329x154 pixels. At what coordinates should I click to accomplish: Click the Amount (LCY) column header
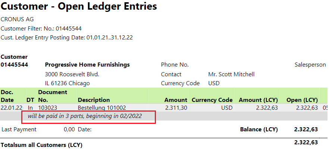click(x=258, y=100)
